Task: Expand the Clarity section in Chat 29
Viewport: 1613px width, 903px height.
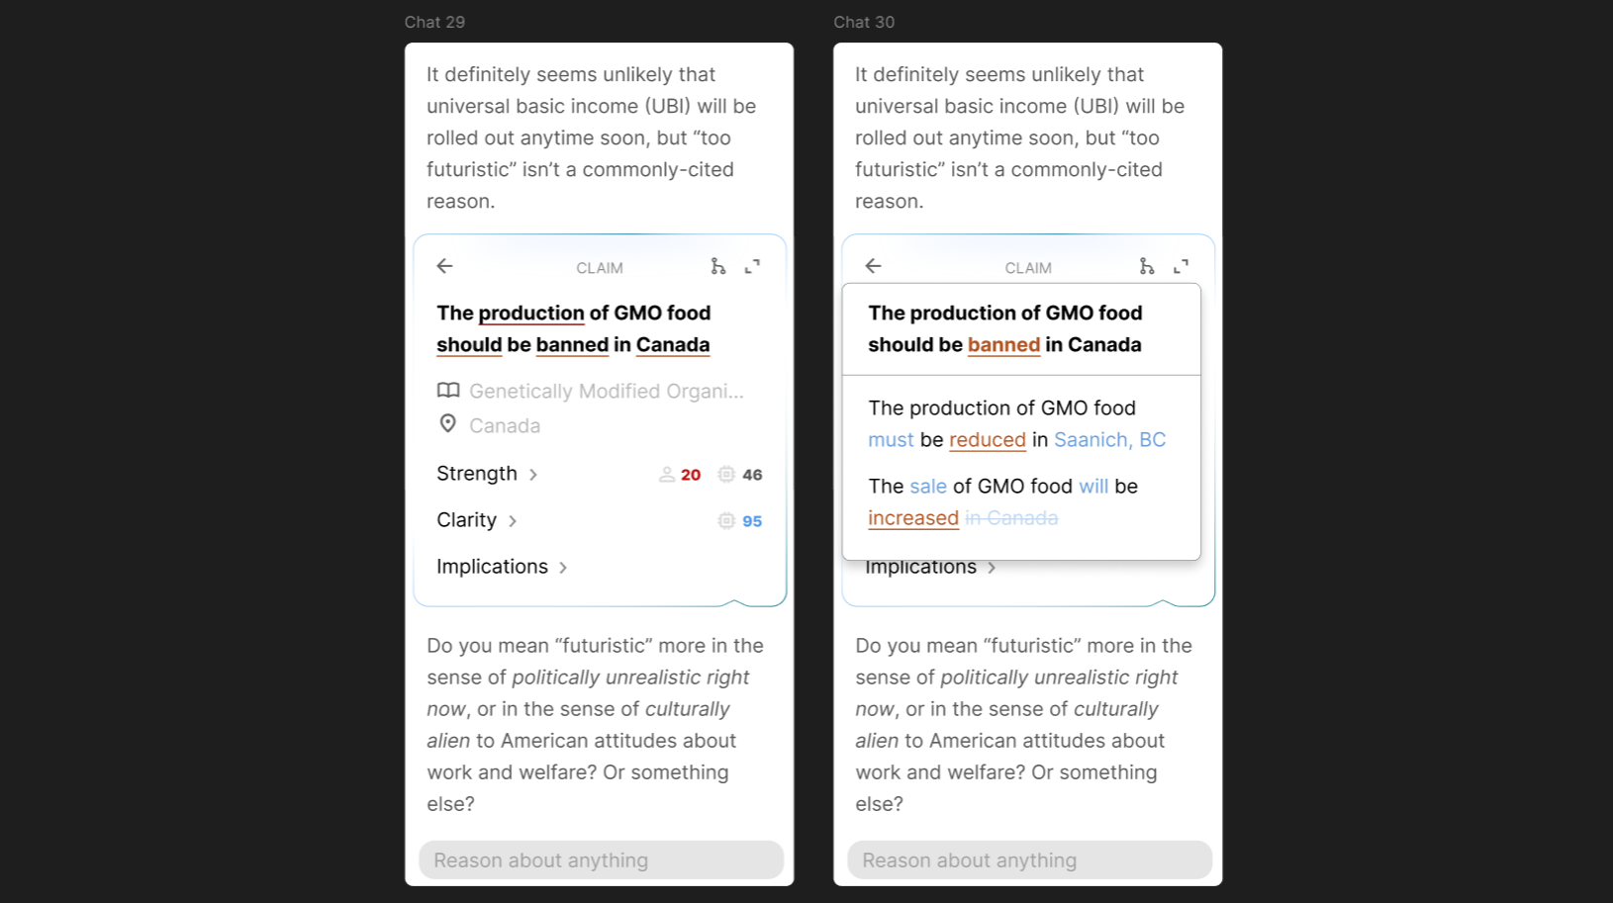Action: [x=477, y=520]
